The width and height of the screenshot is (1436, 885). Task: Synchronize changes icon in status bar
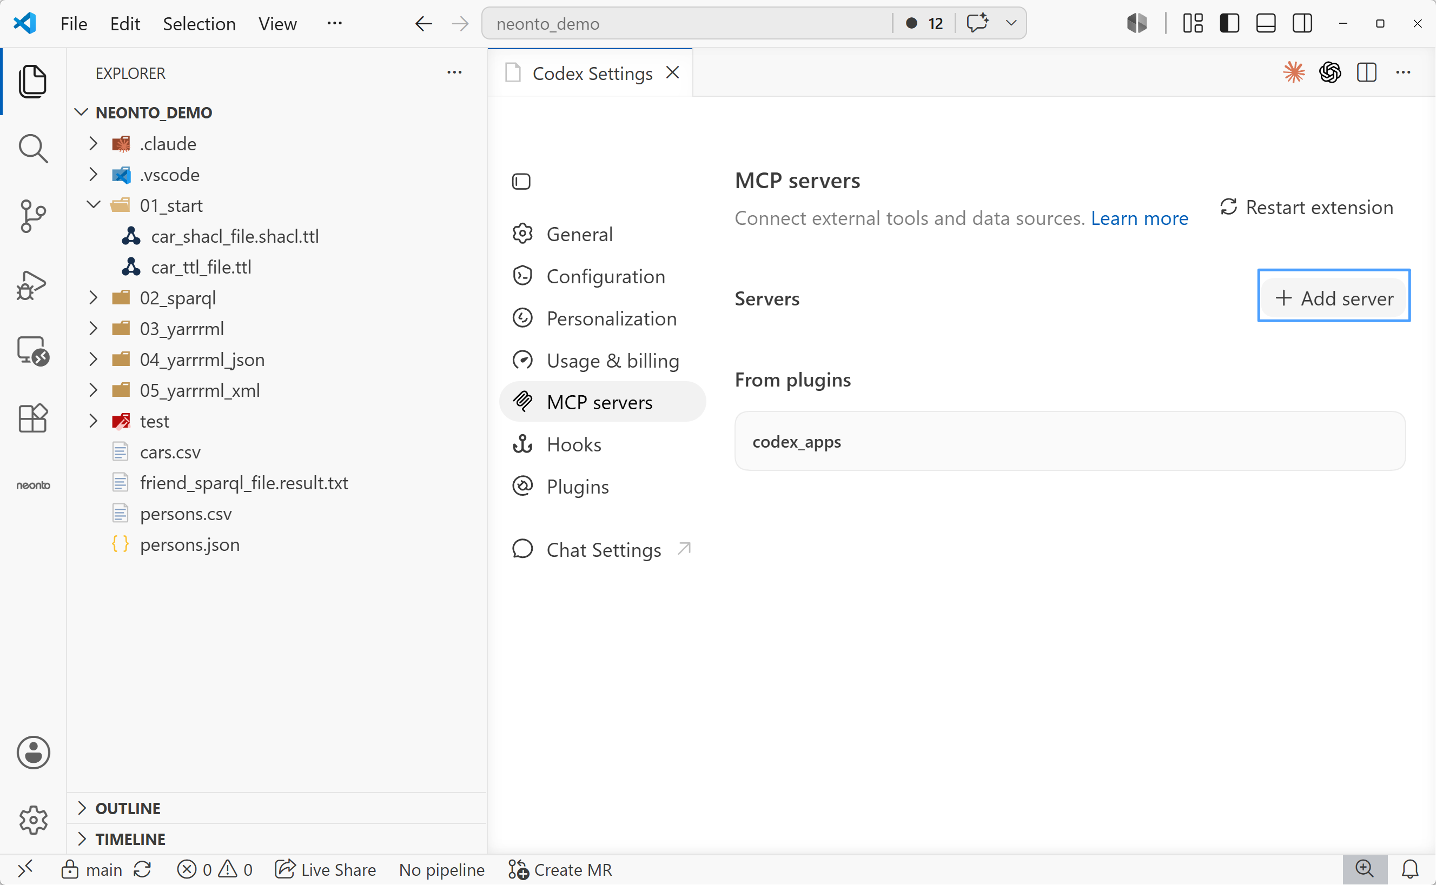click(142, 869)
